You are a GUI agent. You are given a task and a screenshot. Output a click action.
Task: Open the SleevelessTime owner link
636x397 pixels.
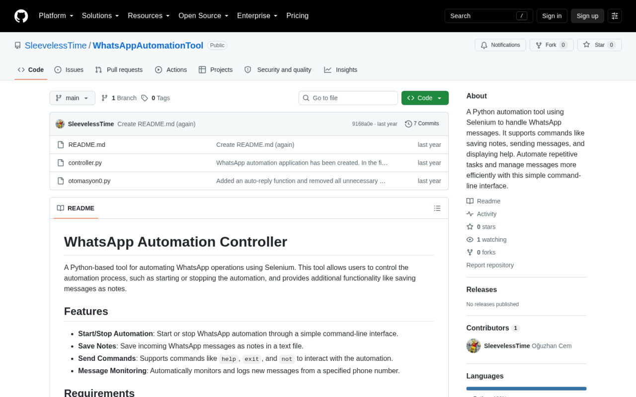coord(56,46)
